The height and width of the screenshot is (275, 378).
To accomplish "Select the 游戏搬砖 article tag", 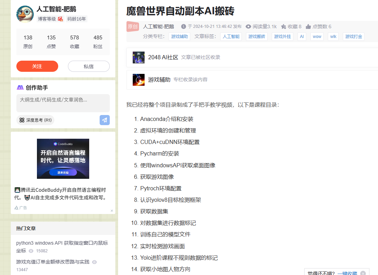I will pyautogui.click(x=257, y=37).
